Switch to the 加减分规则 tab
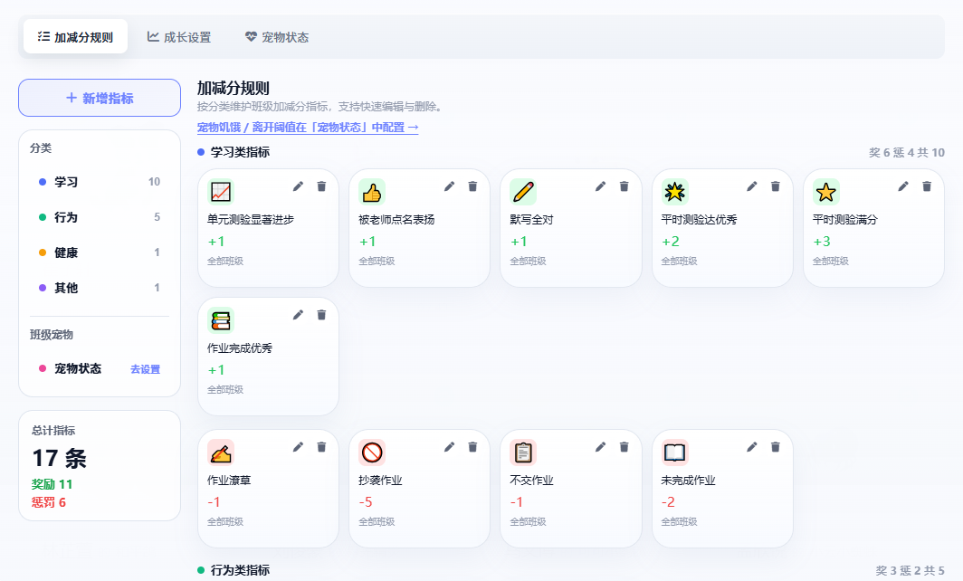This screenshot has height=581, width=963. 75,37
